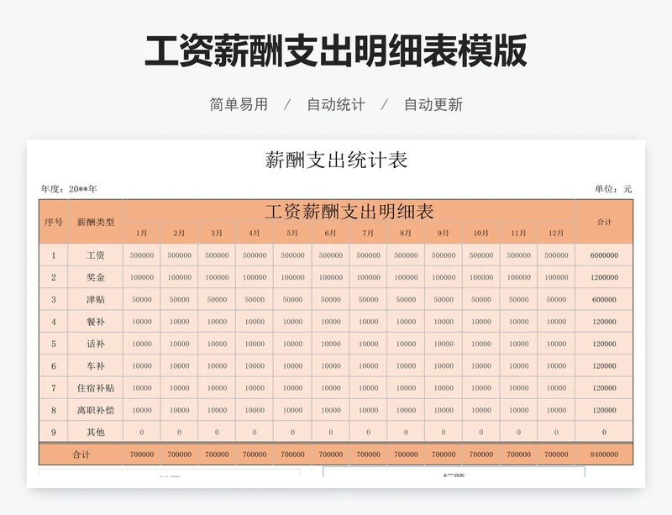The image size is (672, 515).
Task: Click the 住宿补贴 row label
Action: click(96, 388)
